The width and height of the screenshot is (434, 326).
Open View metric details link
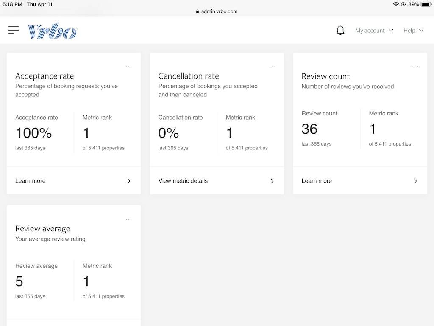(x=183, y=181)
